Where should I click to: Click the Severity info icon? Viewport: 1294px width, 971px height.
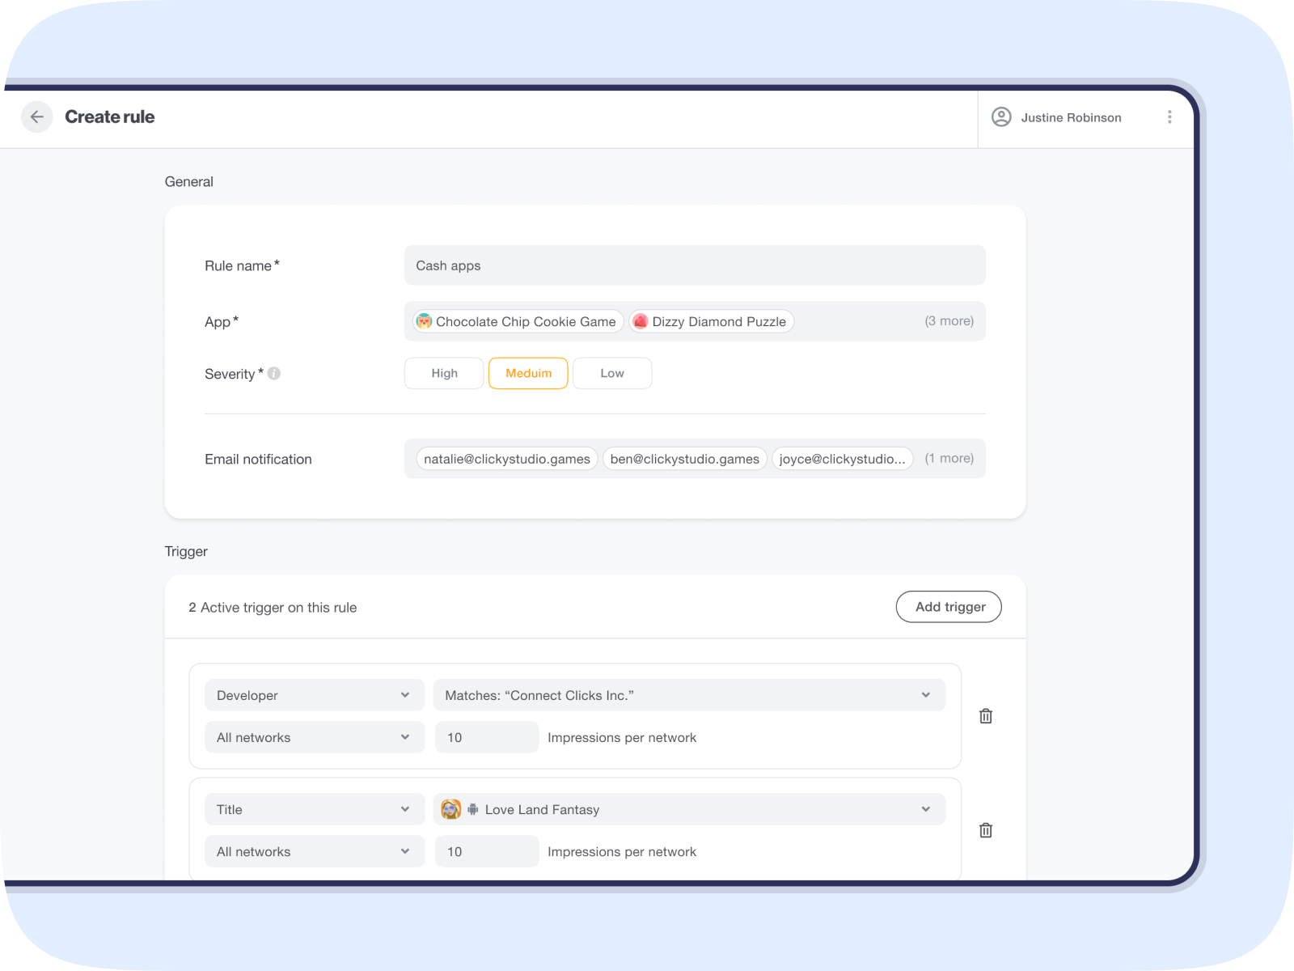pos(274,373)
